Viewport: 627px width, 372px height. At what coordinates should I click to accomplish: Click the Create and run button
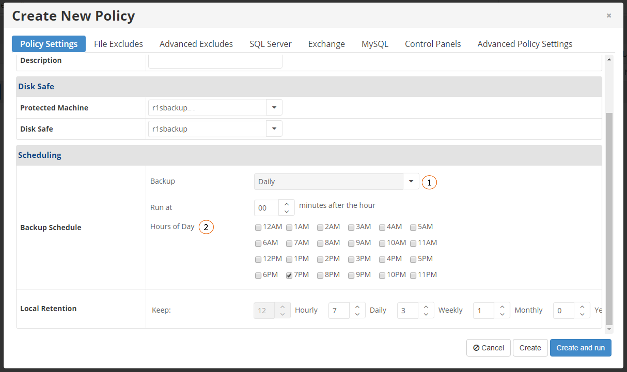click(x=581, y=348)
